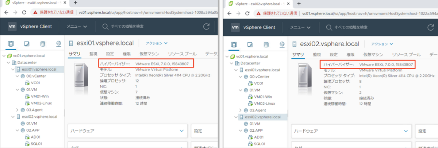Screen dimensions: 438x148
Task: Click the vm logo in right vSphere Client
Action: pyautogui.click(x=236, y=27)
